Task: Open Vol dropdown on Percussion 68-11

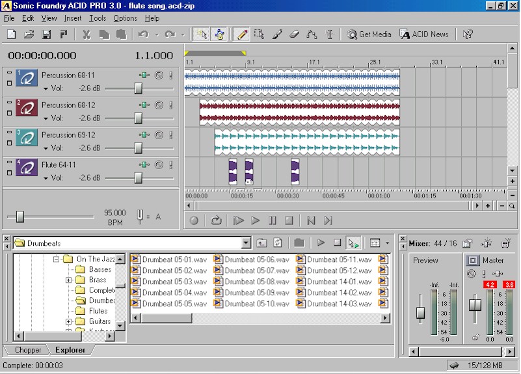Action: (x=46, y=88)
